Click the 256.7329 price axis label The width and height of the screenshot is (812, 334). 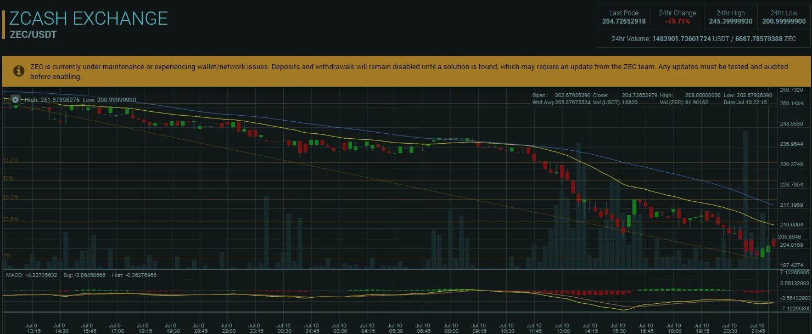click(x=792, y=90)
